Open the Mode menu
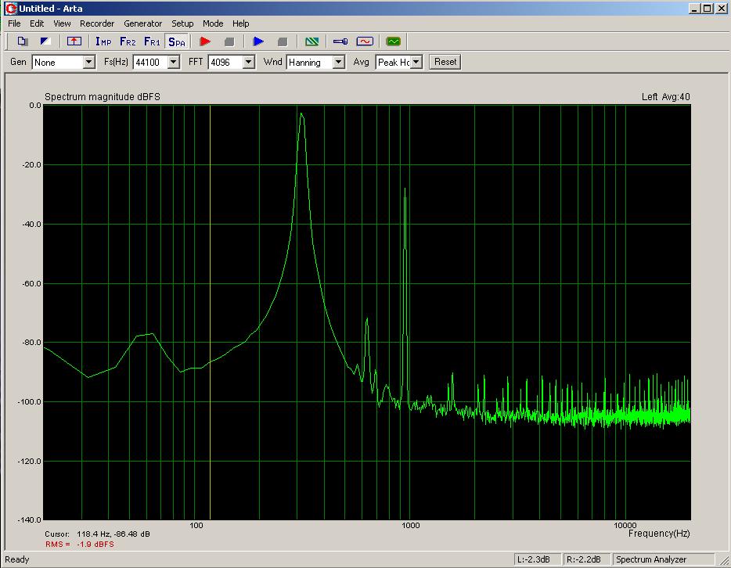The image size is (731, 568). click(213, 23)
